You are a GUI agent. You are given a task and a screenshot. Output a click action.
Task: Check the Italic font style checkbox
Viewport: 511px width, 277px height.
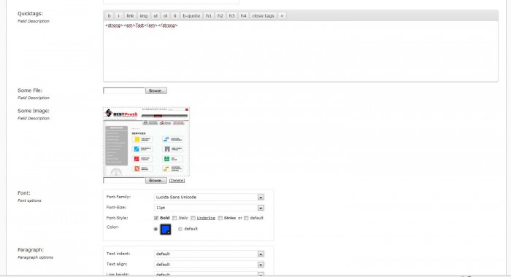pos(174,218)
